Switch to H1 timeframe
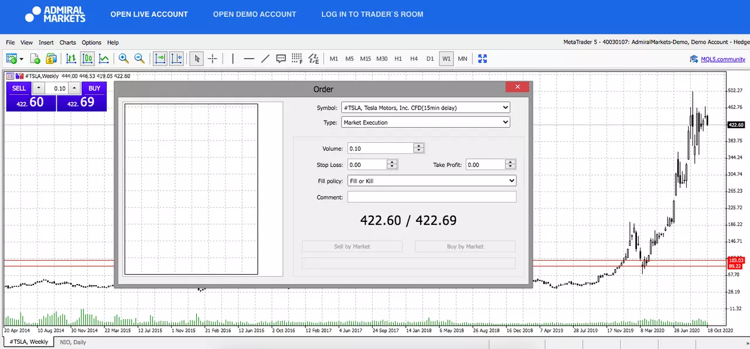 point(398,59)
